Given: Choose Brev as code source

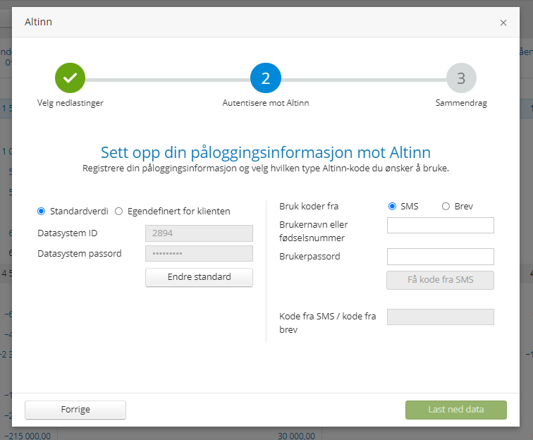Looking at the screenshot, I should pyautogui.click(x=446, y=206).
